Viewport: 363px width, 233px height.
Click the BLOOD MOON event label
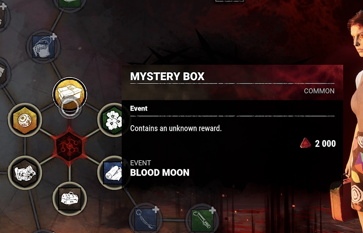(160, 173)
